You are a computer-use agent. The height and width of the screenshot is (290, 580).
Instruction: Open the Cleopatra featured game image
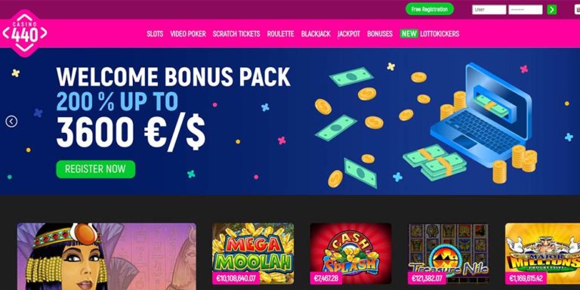click(x=106, y=256)
